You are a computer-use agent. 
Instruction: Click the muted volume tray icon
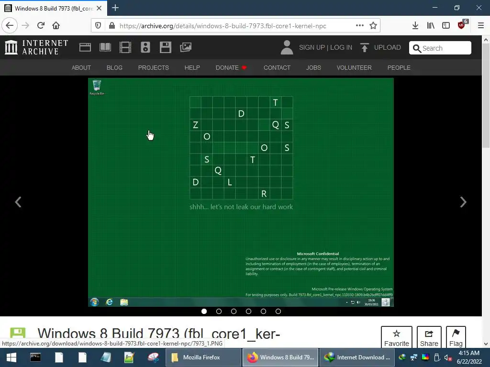448,357
